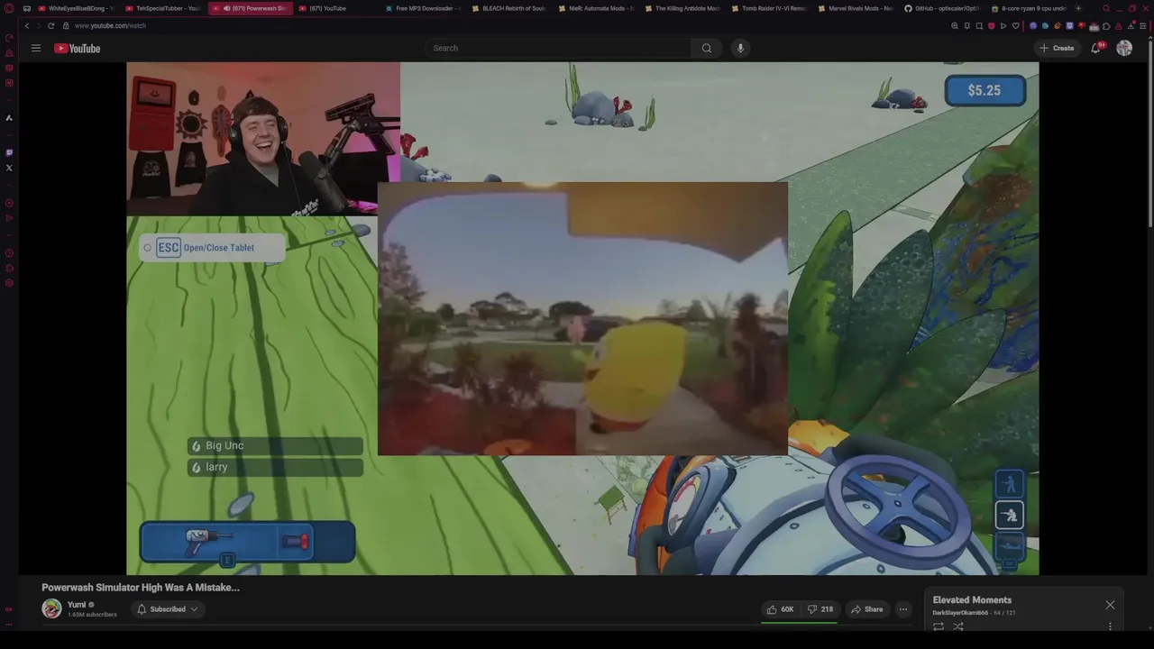Switch to 8-core ryzen 9 cpu tab
Viewport: 1154px width, 649px height.
point(1028,8)
